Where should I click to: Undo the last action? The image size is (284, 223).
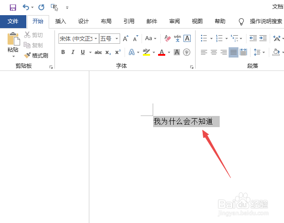pos(26,8)
